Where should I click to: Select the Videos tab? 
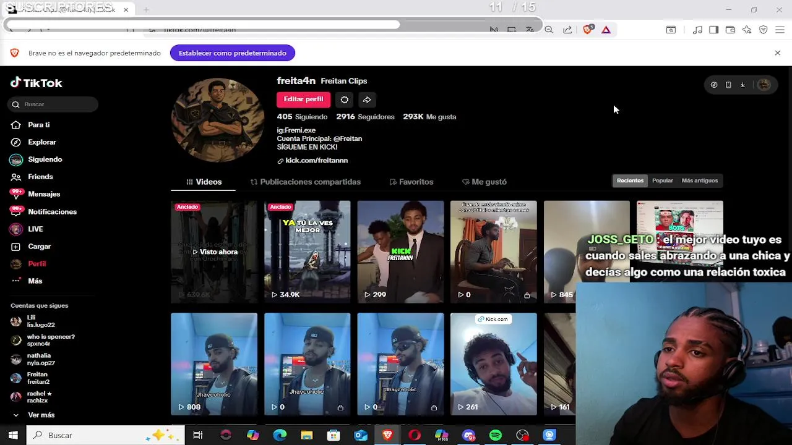pos(204,182)
